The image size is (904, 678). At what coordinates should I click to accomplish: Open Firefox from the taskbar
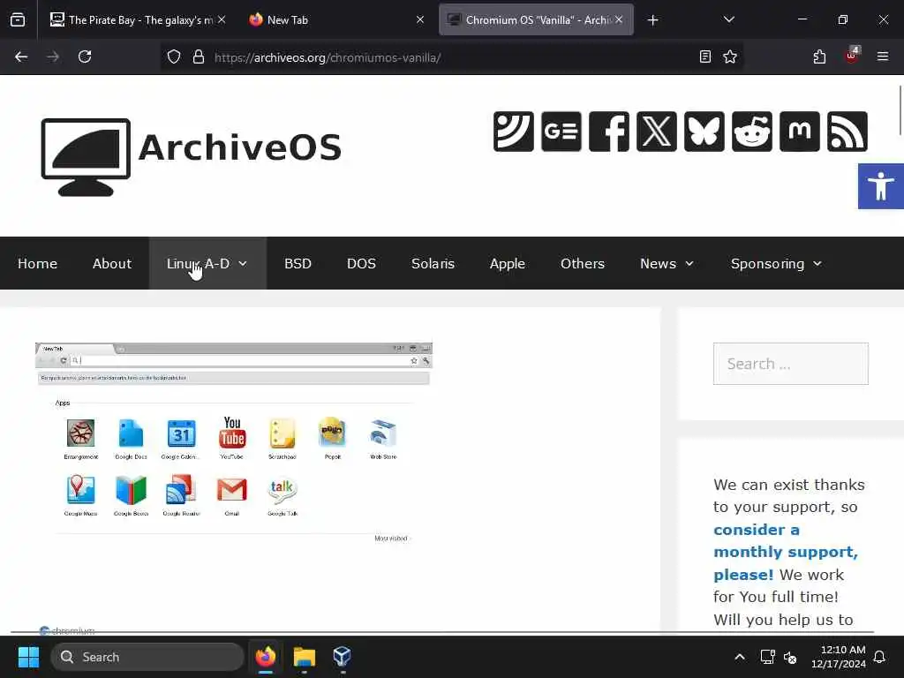tap(265, 657)
